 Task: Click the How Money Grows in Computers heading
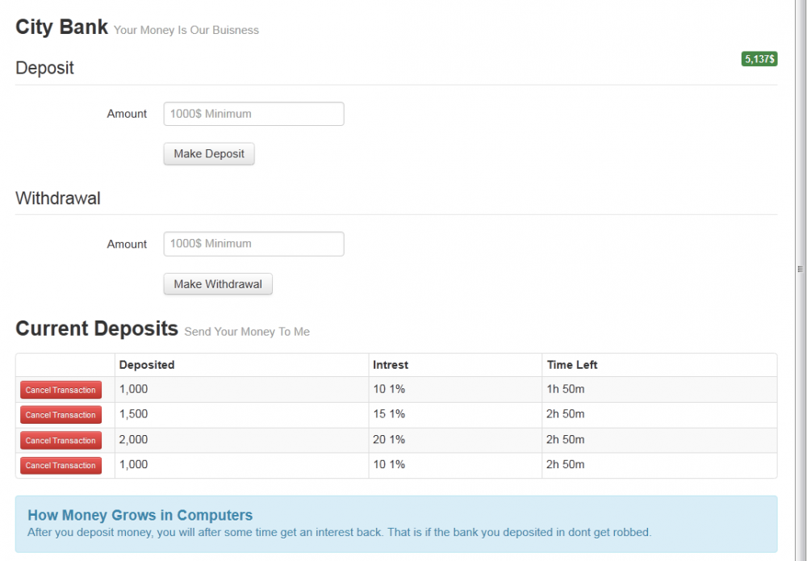pos(140,515)
